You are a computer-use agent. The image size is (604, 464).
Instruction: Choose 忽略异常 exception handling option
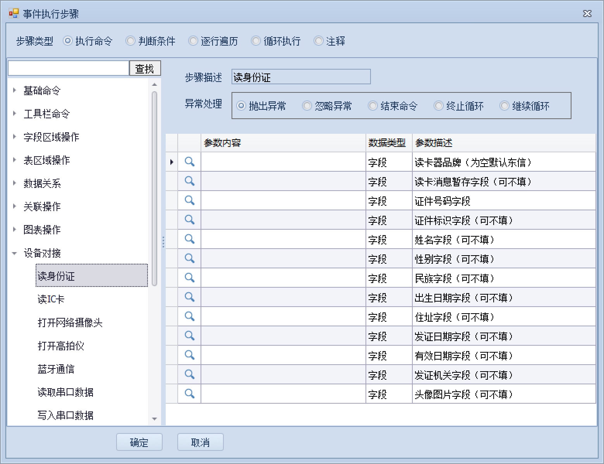pyautogui.click(x=307, y=106)
